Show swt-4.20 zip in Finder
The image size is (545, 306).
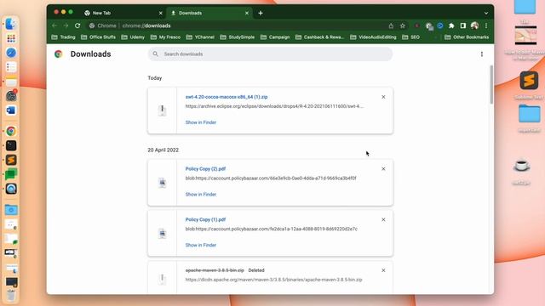[x=201, y=122]
